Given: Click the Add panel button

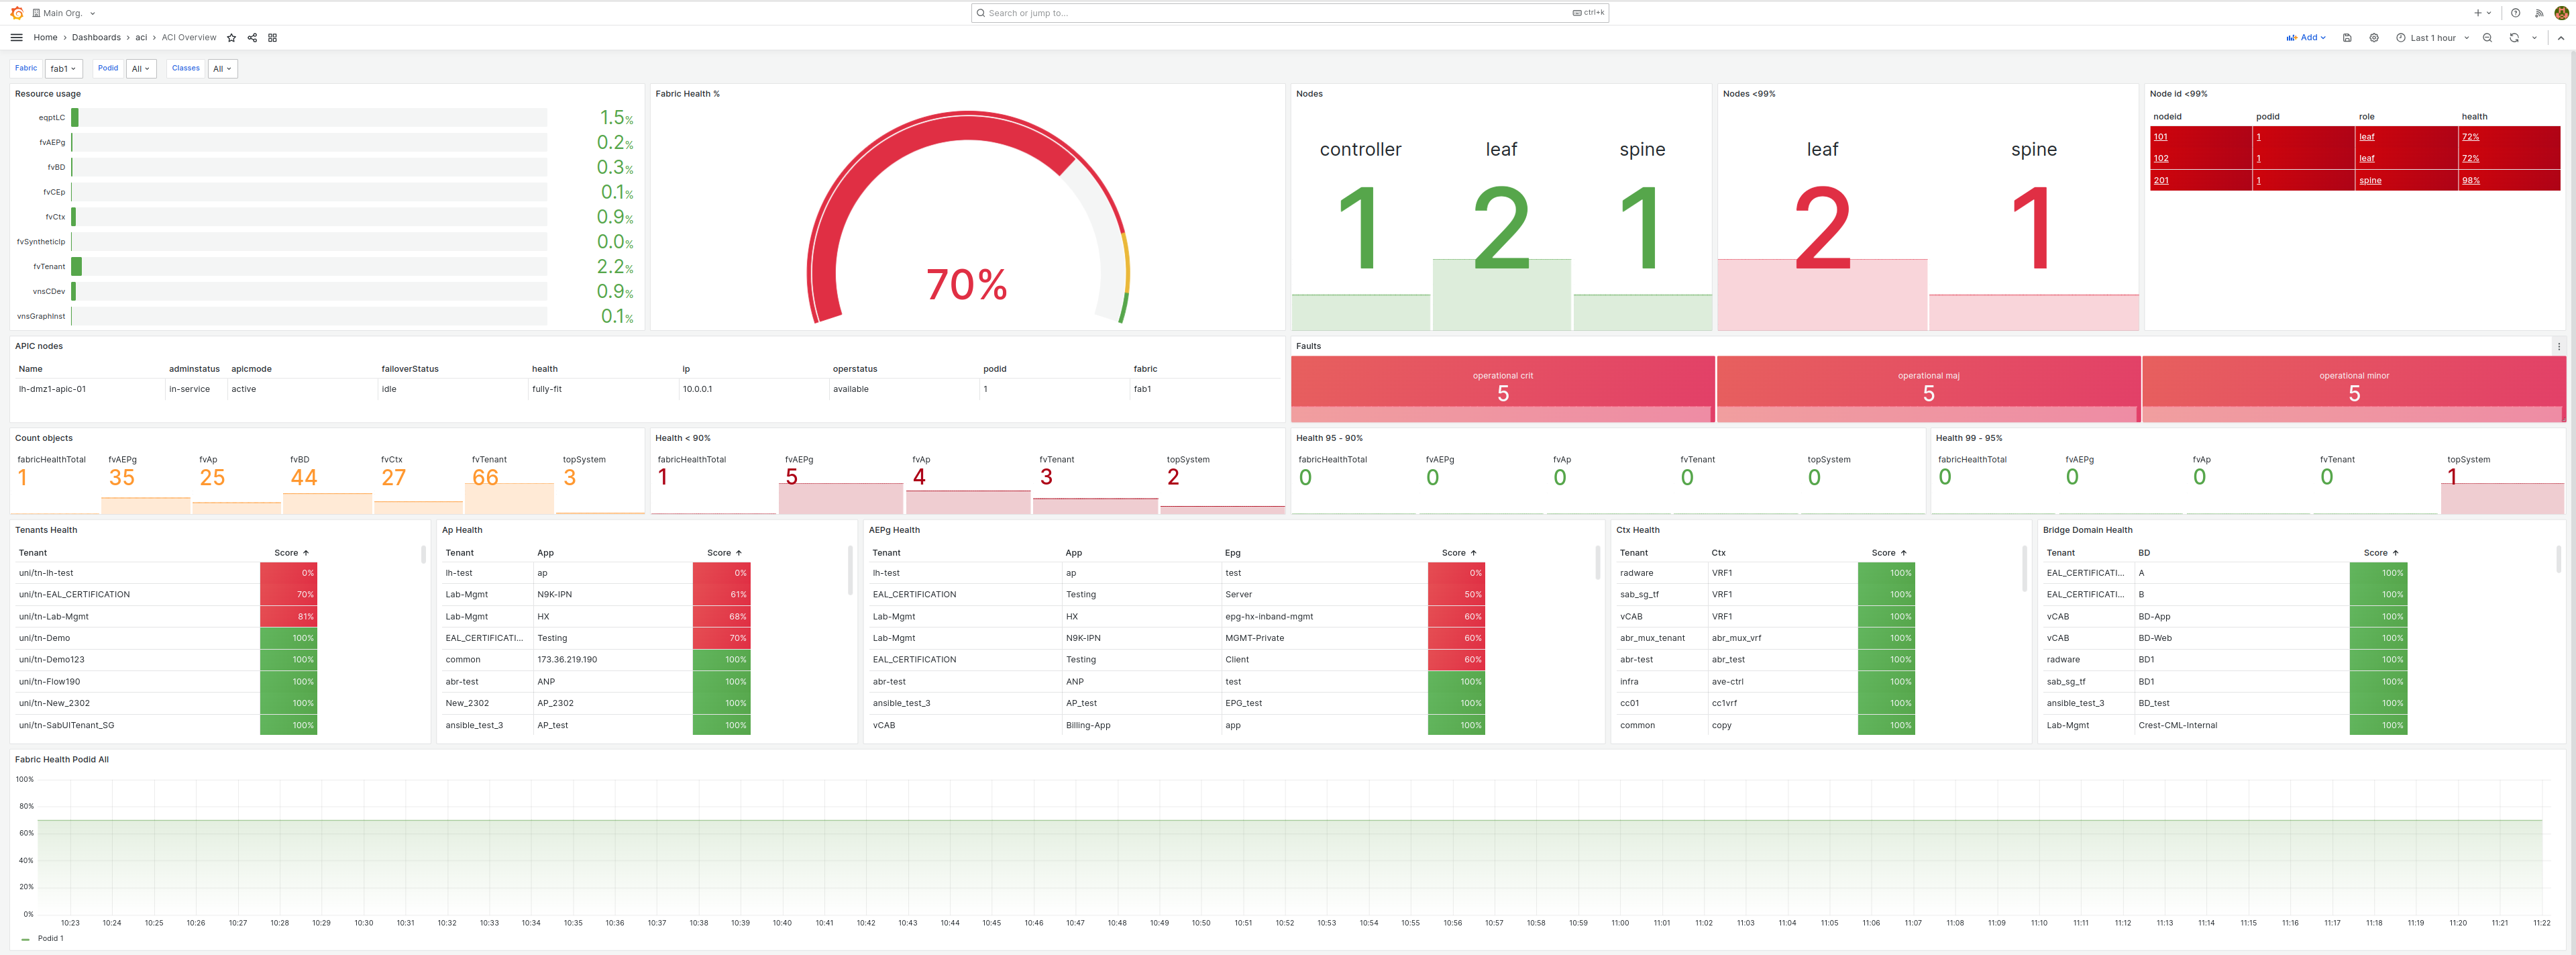Looking at the screenshot, I should [2305, 38].
